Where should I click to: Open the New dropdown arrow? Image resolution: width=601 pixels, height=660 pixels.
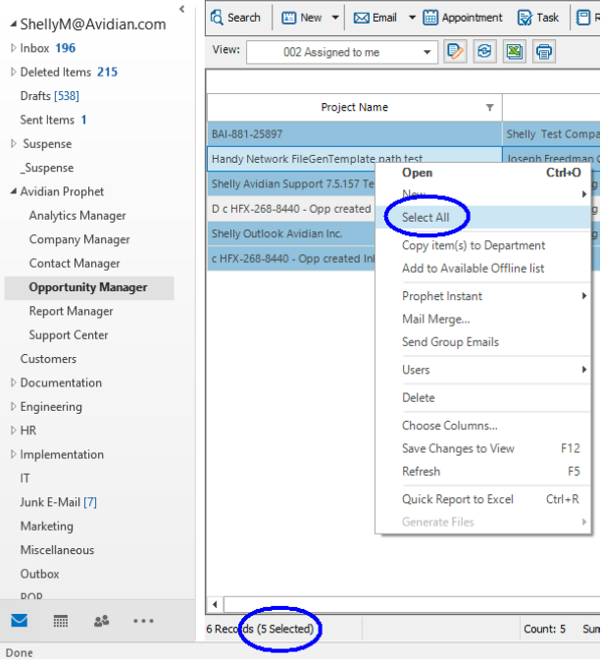335,18
